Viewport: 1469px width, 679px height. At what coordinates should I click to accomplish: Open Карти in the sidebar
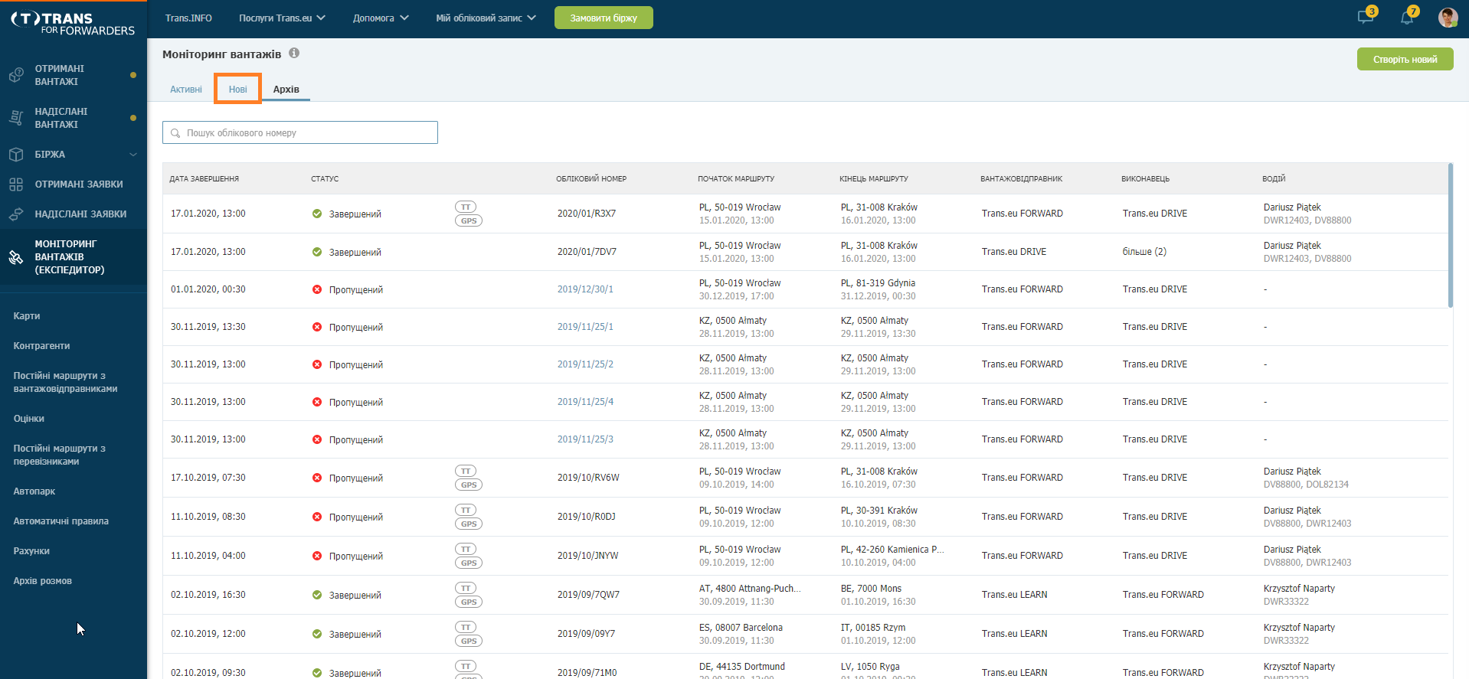27,316
